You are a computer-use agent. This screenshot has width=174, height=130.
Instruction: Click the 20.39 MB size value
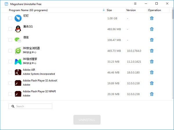113,94
